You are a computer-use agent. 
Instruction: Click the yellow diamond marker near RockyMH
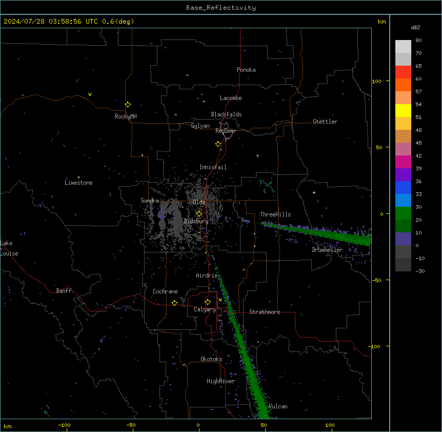[x=128, y=104]
